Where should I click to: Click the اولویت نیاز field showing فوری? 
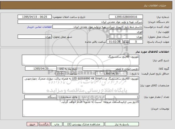coord(126,32)
